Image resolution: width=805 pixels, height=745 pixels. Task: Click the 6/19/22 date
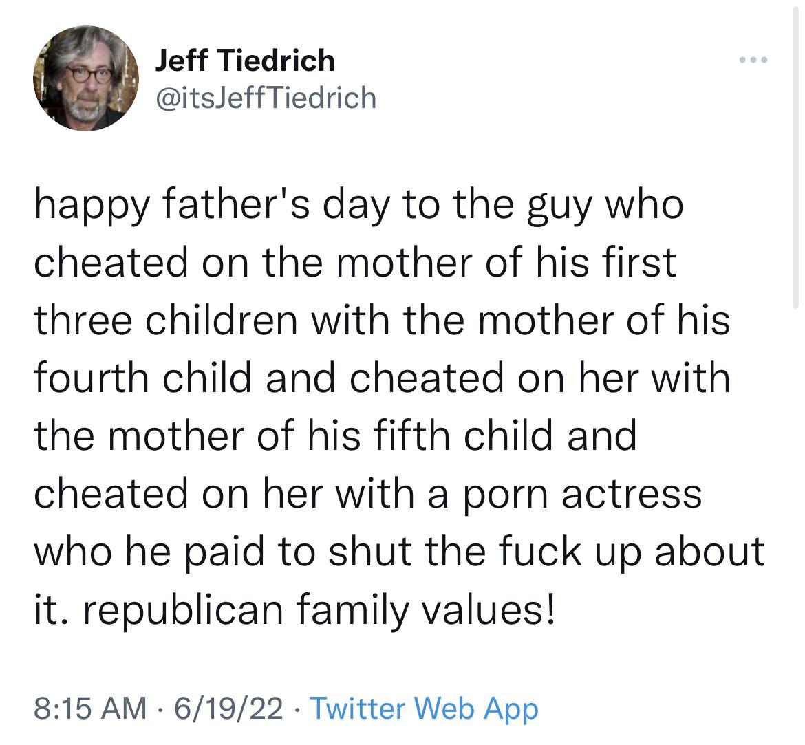tap(228, 708)
